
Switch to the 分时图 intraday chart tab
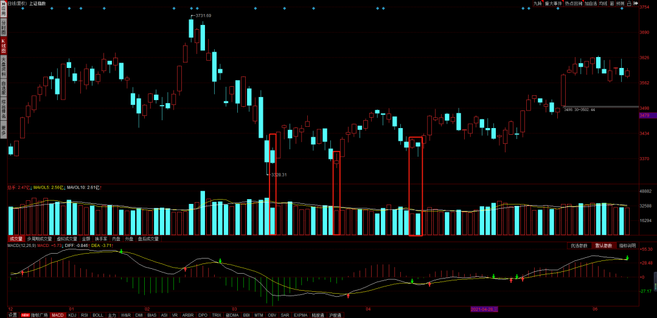click(4, 27)
